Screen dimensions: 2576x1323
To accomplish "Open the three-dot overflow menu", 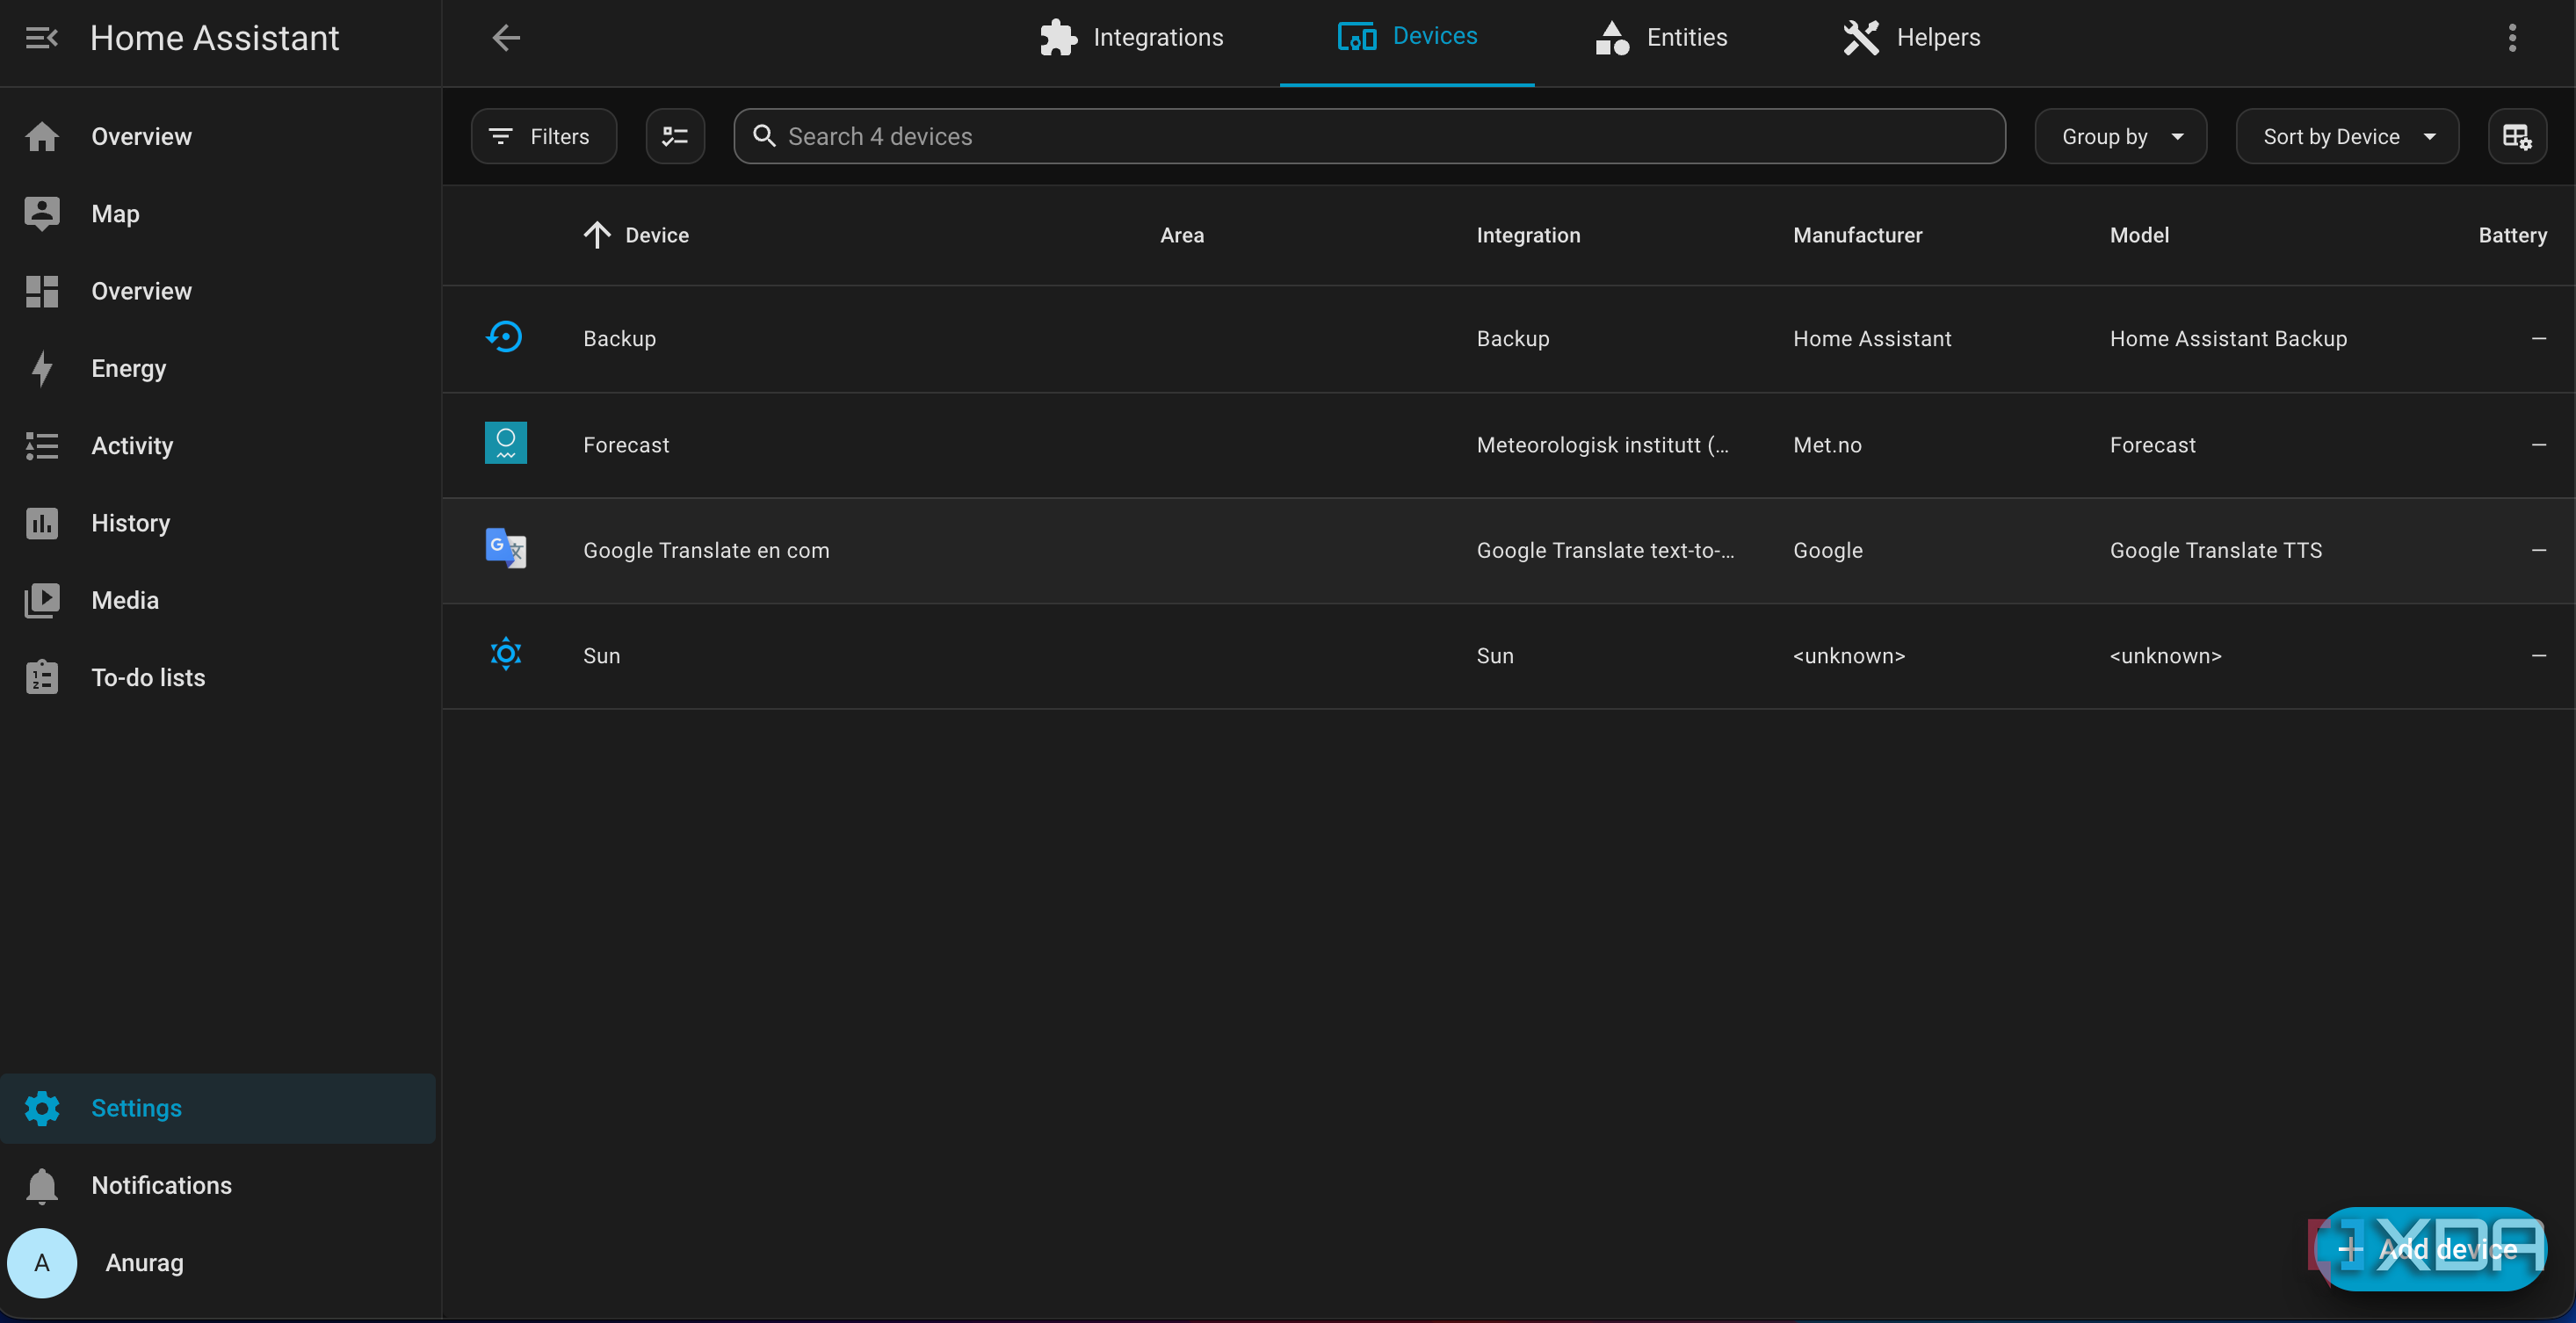I will [2511, 38].
